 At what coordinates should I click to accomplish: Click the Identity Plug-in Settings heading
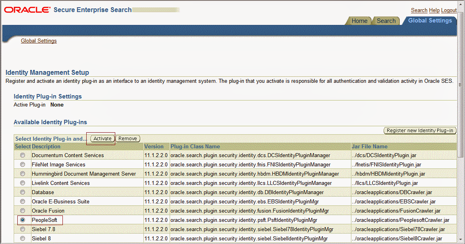click(x=48, y=96)
